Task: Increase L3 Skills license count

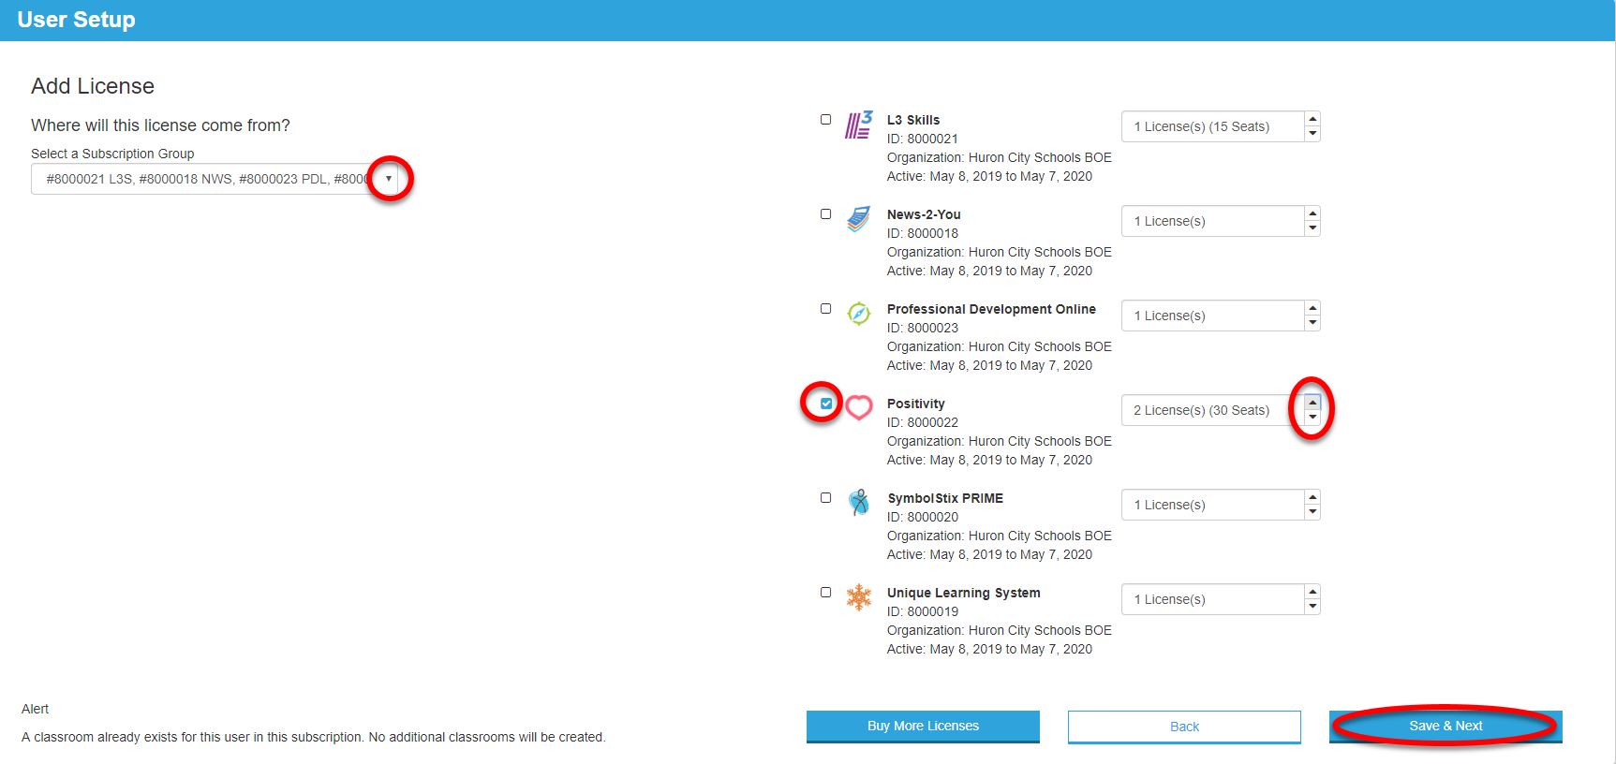Action: [x=1312, y=119]
